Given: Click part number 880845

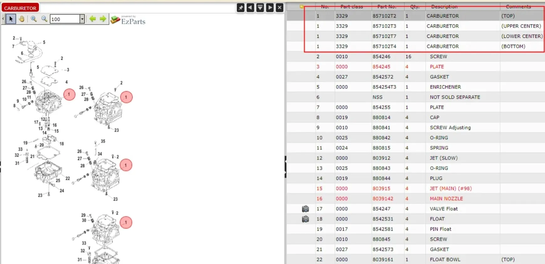Looking at the screenshot, I should tap(381, 239).
